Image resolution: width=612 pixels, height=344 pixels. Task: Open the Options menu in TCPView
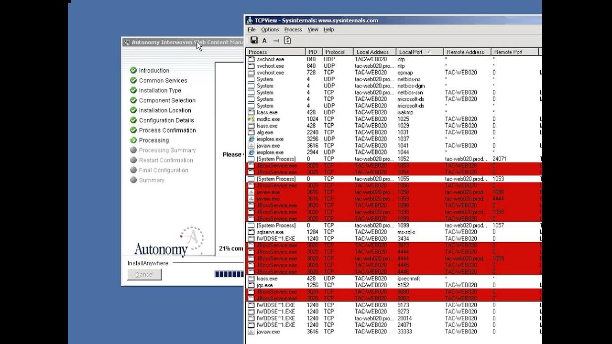[x=270, y=30]
